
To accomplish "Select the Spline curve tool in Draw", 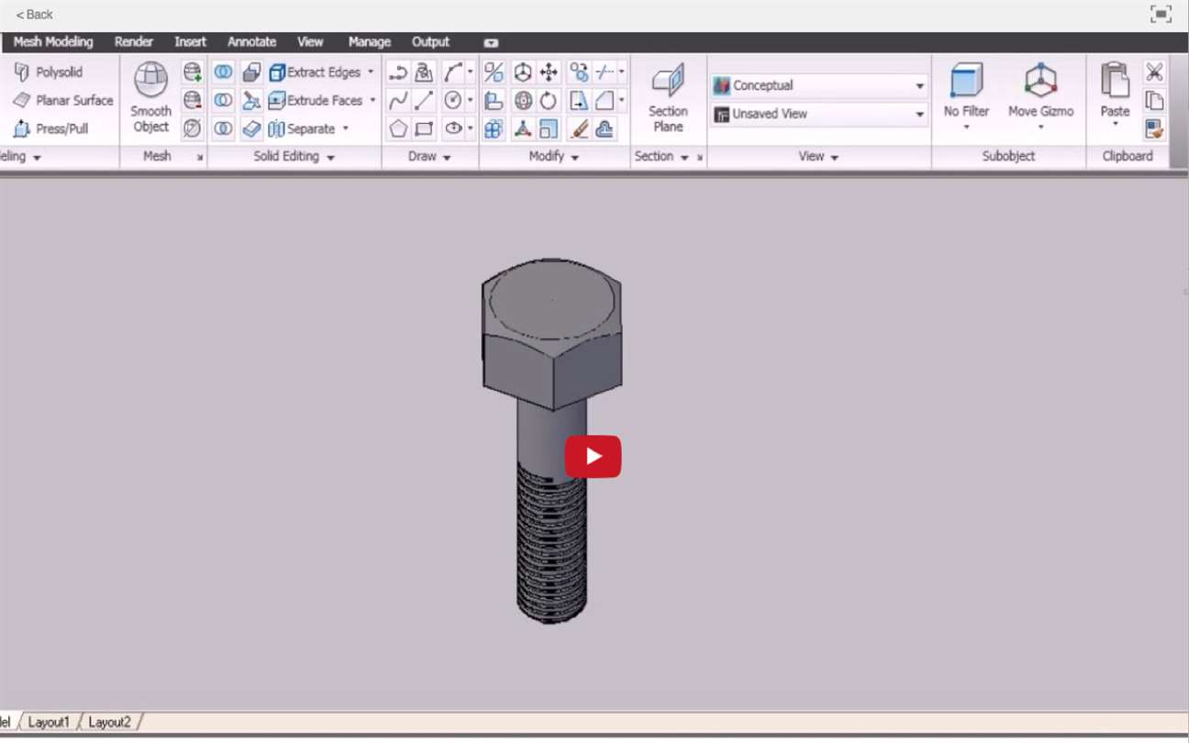I will point(398,100).
